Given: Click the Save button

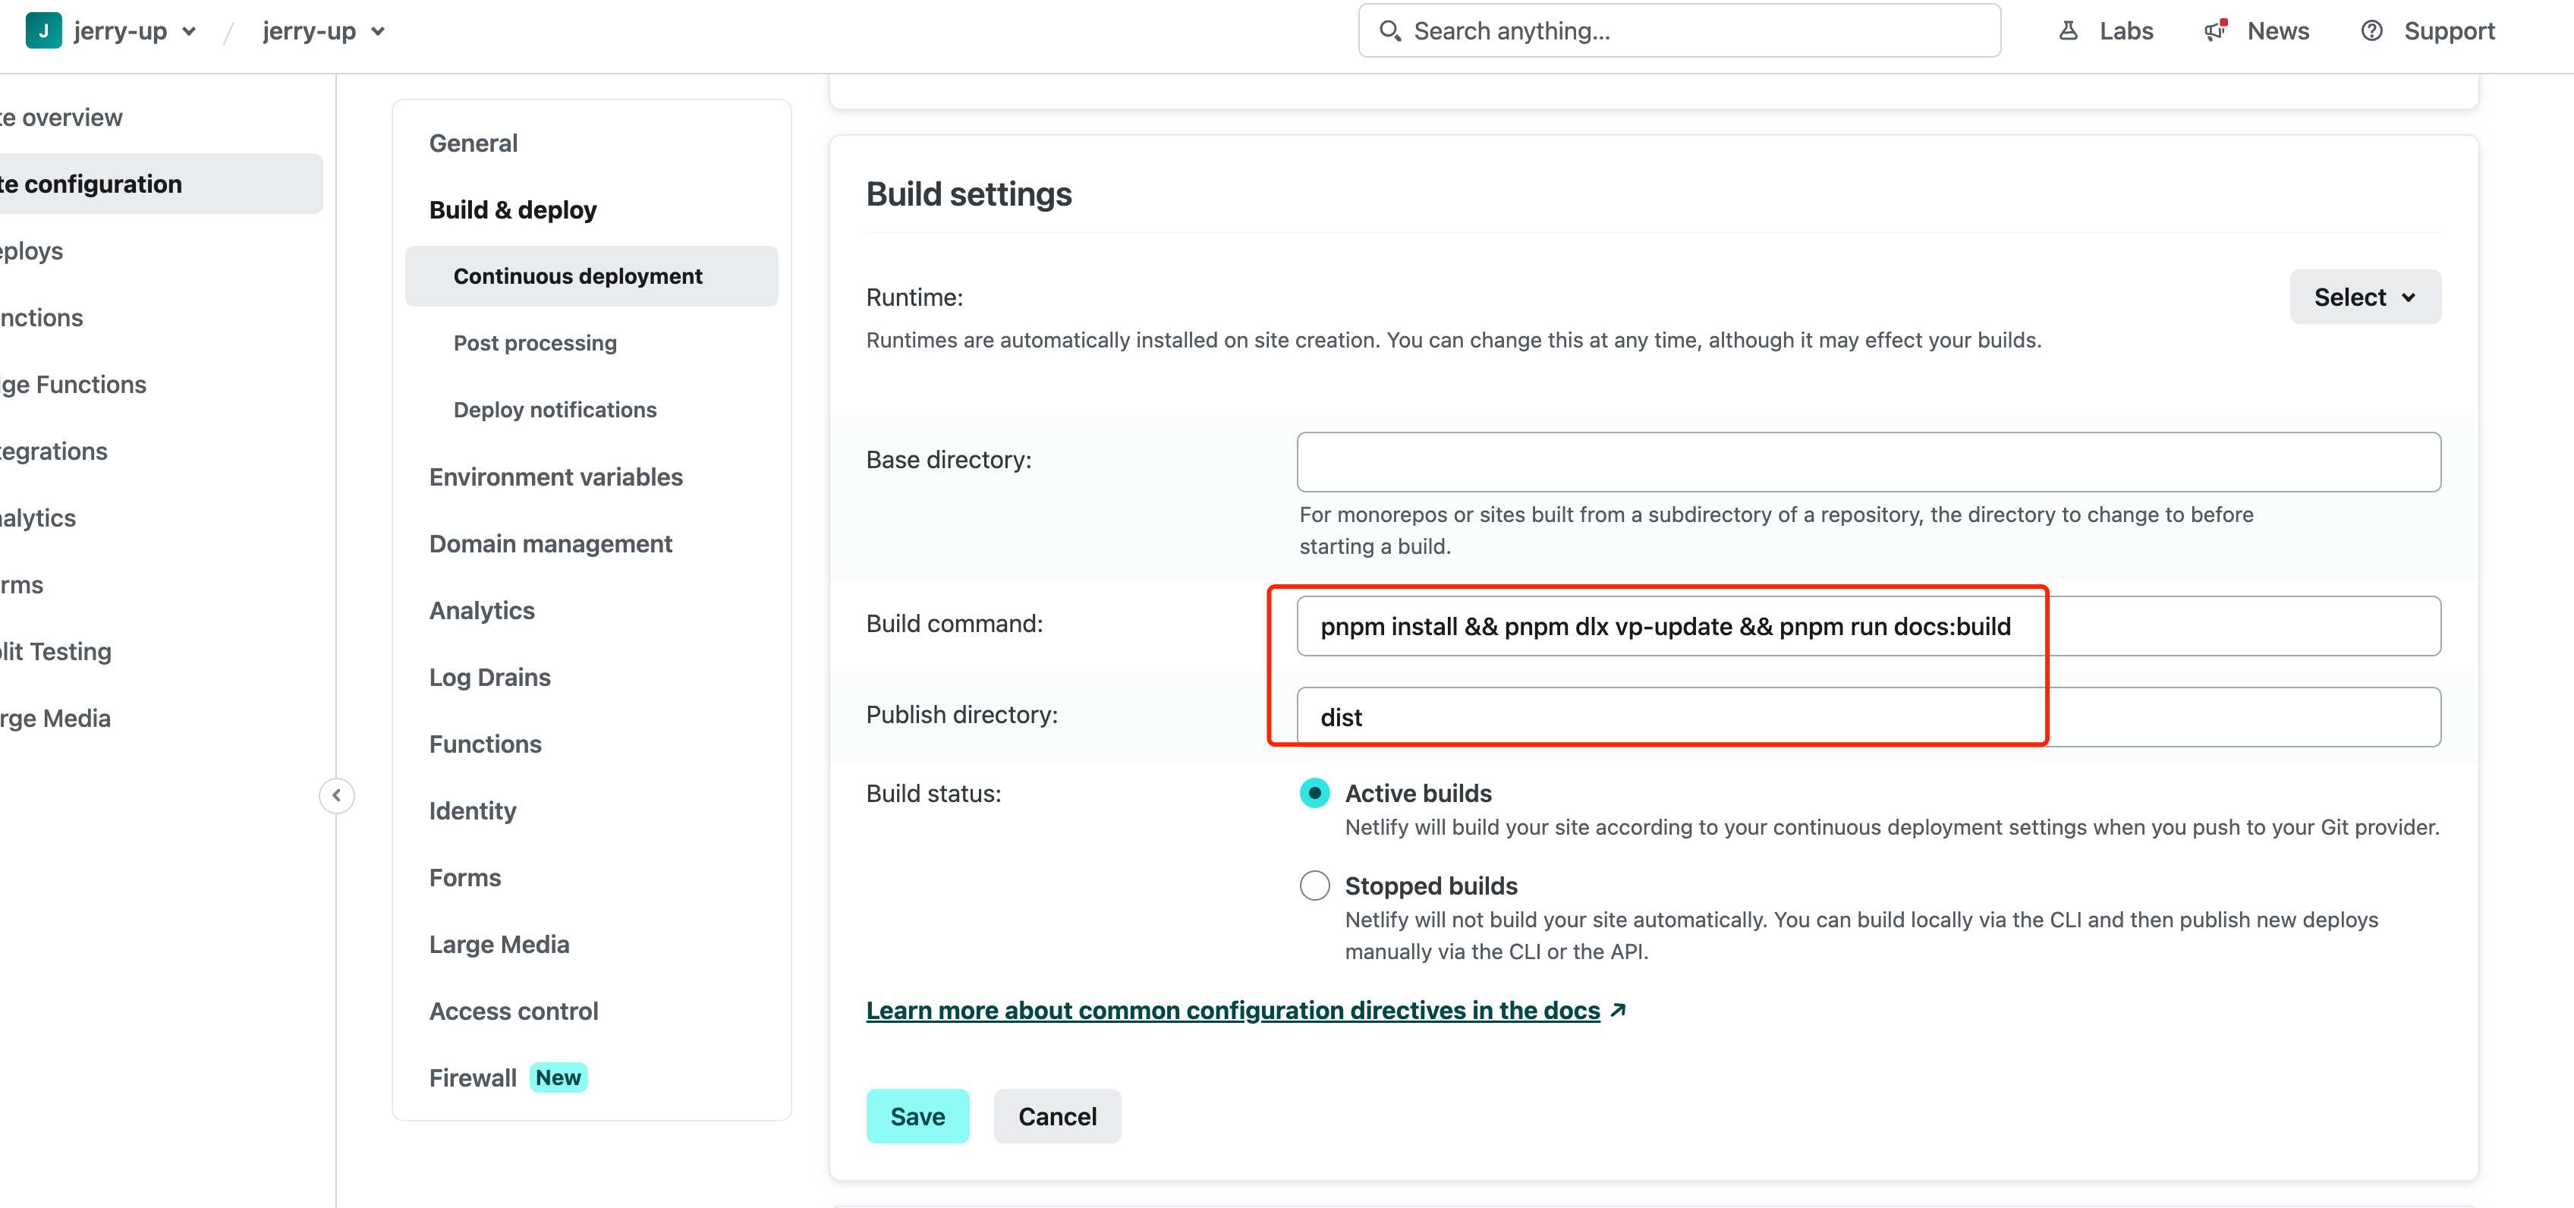Looking at the screenshot, I should pos(916,1116).
